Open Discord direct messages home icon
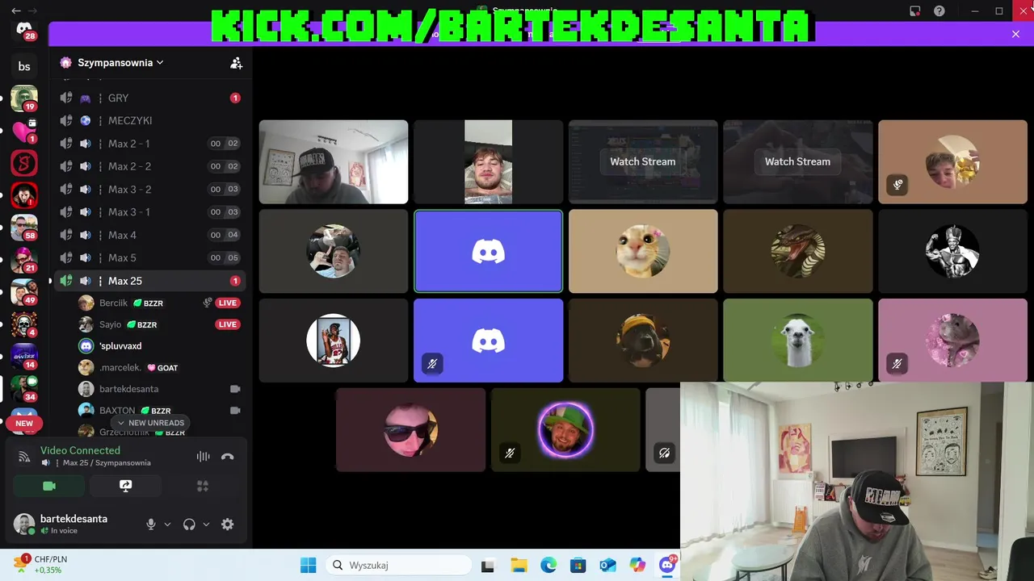Viewport: 1034px width, 581px height. pyautogui.click(x=24, y=29)
